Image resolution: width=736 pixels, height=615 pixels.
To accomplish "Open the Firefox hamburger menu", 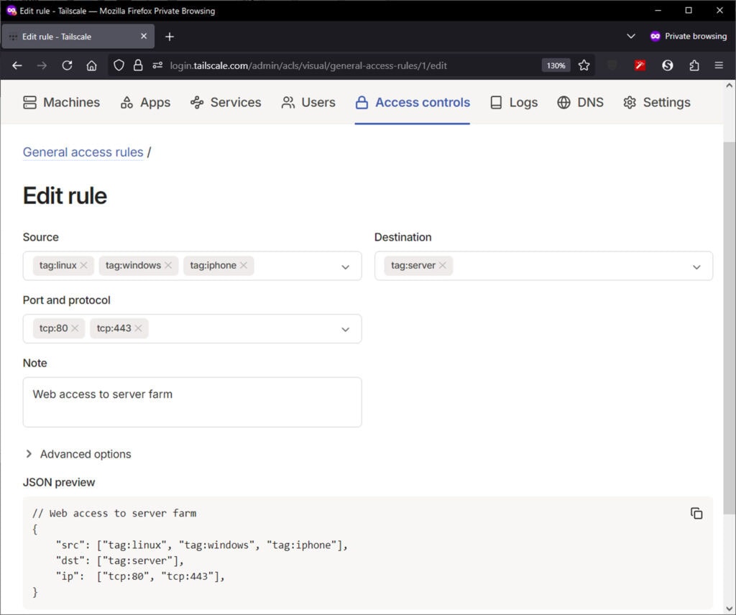I will click(719, 65).
